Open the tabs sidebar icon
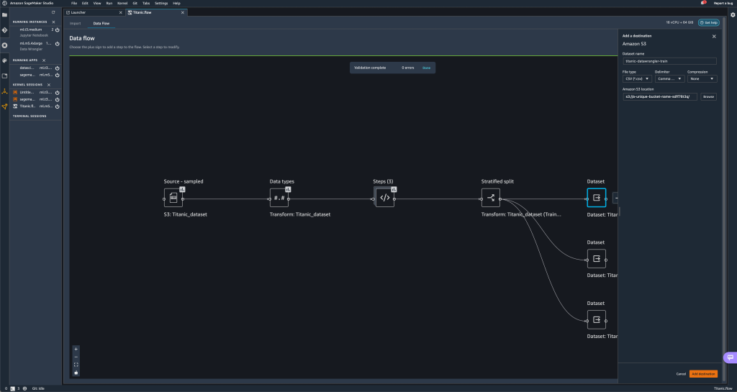Viewport: 737px width, 392px height. pyautogui.click(x=5, y=76)
